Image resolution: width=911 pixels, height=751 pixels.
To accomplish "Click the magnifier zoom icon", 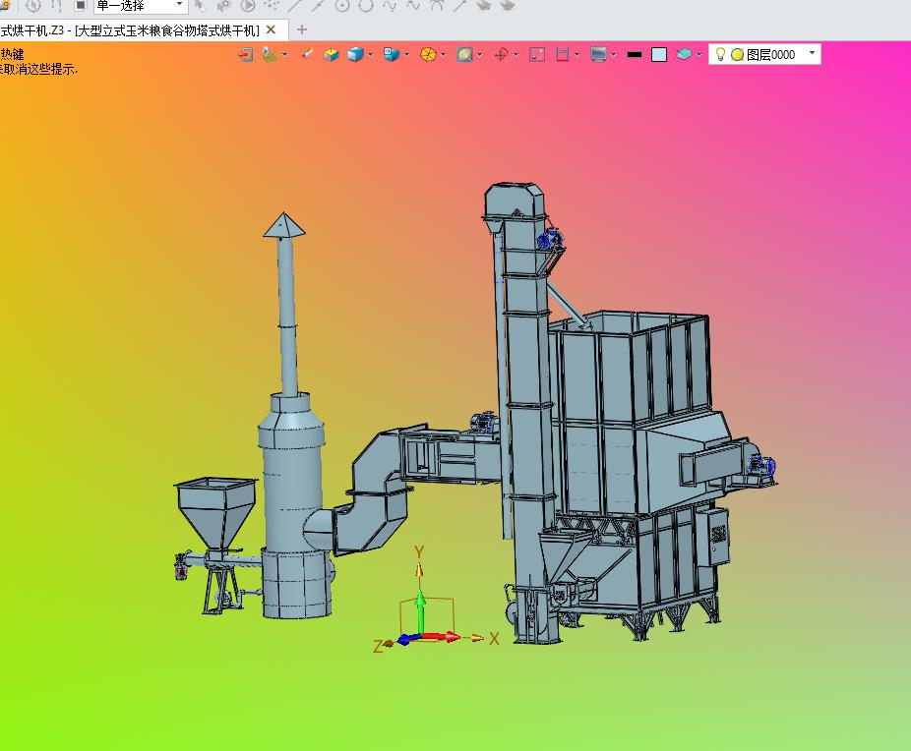I will pyautogui.click(x=464, y=54).
